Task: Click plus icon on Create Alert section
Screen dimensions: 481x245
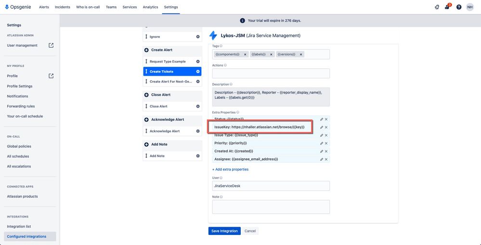Action: point(146,50)
